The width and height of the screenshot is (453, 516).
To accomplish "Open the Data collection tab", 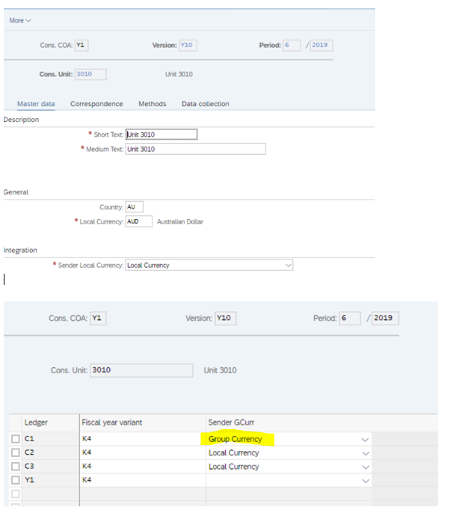I will pyautogui.click(x=206, y=104).
